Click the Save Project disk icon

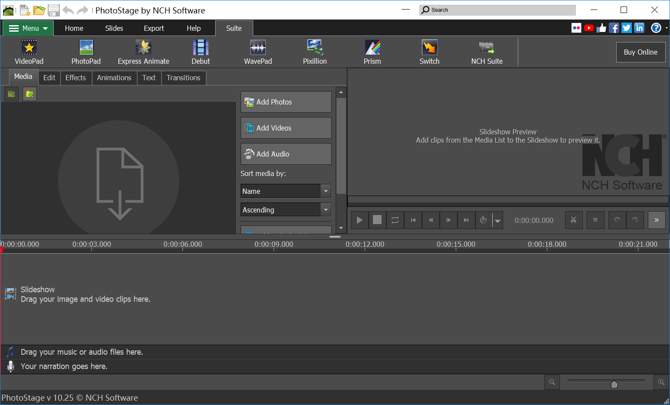(54, 10)
